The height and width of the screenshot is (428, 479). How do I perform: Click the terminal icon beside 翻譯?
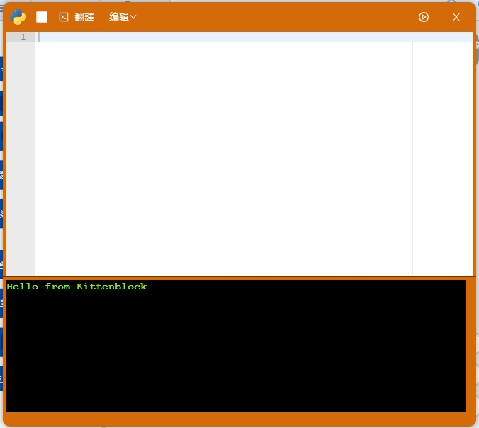click(x=64, y=17)
